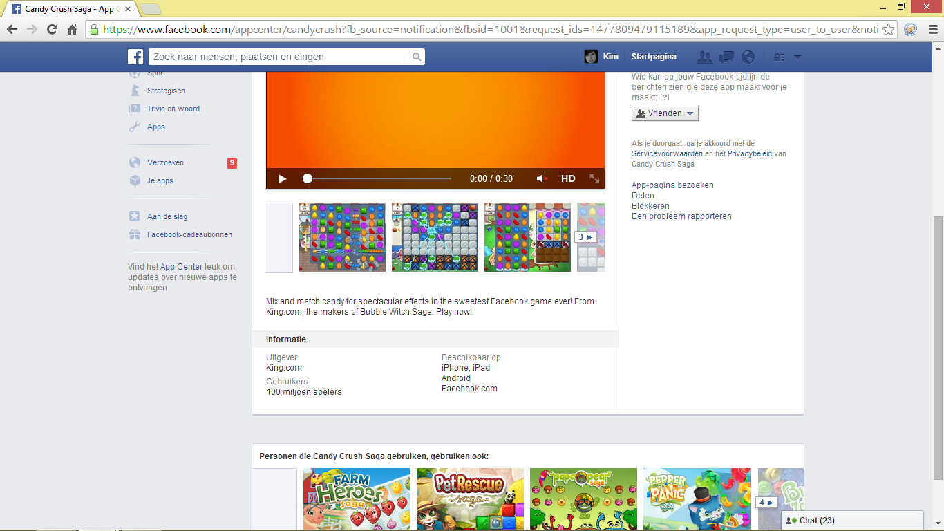Image resolution: width=944 pixels, height=531 pixels.
Task: Click the Aan de slag star icon
Action: coord(135,216)
